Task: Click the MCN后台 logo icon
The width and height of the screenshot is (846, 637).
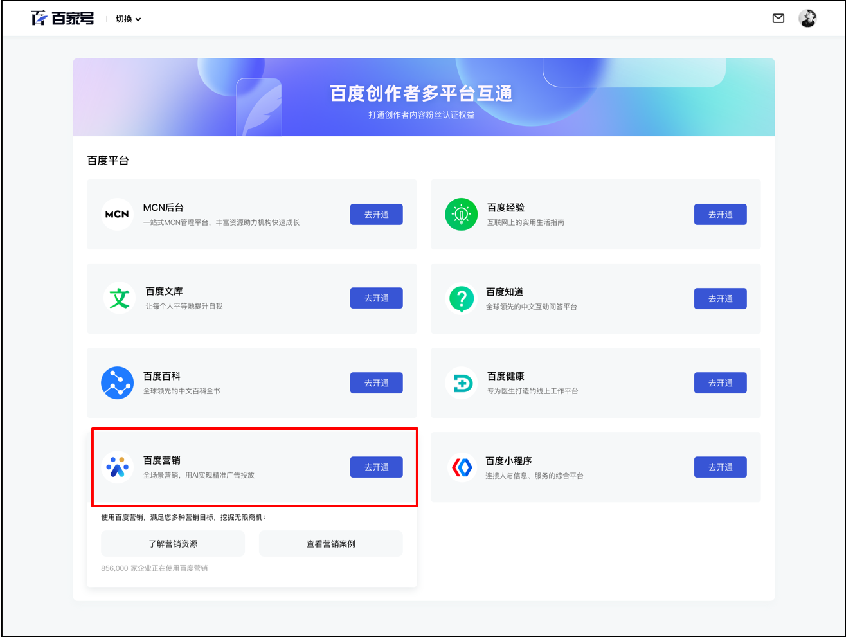Action: [x=117, y=214]
